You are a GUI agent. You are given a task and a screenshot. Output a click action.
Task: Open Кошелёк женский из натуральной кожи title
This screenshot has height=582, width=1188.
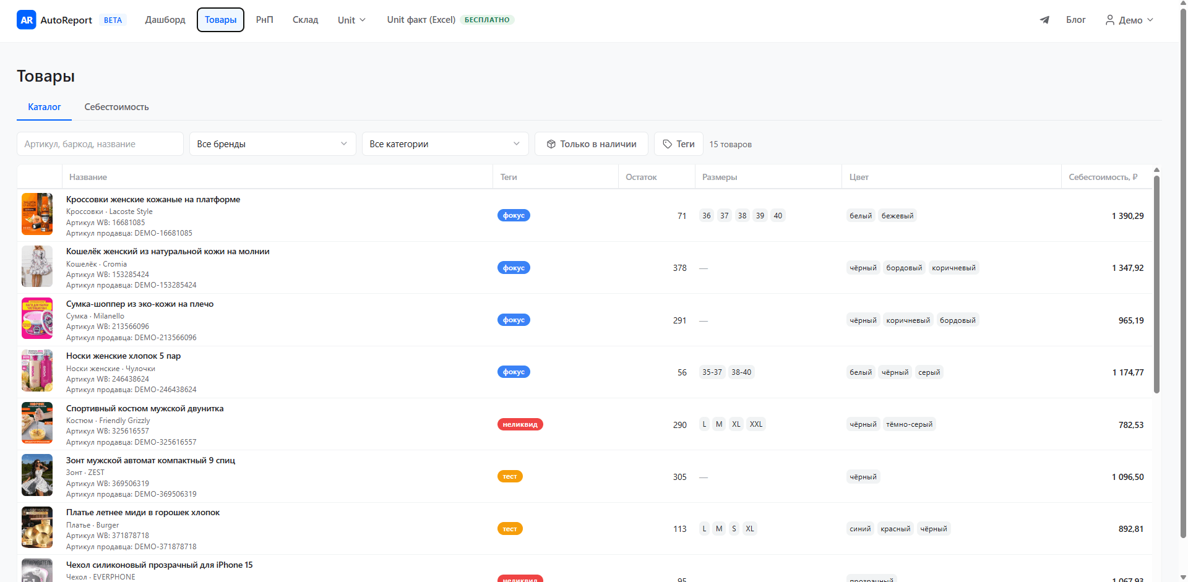(168, 251)
